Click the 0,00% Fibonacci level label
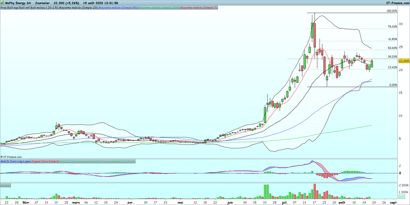Screen dimensions: 410x205 393,85
